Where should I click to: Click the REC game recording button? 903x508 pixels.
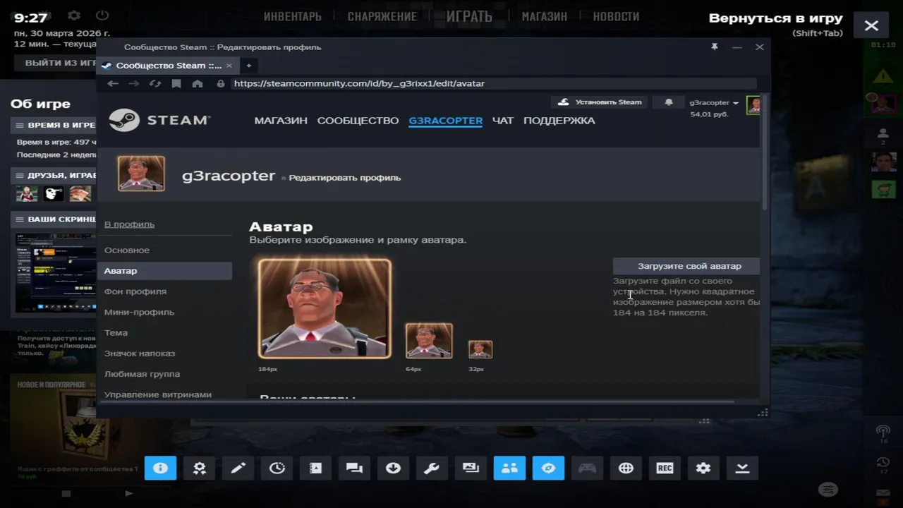pyautogui.click(x=665, y=468)
